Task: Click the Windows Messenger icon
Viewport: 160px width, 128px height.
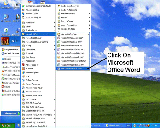Action: 23,92
